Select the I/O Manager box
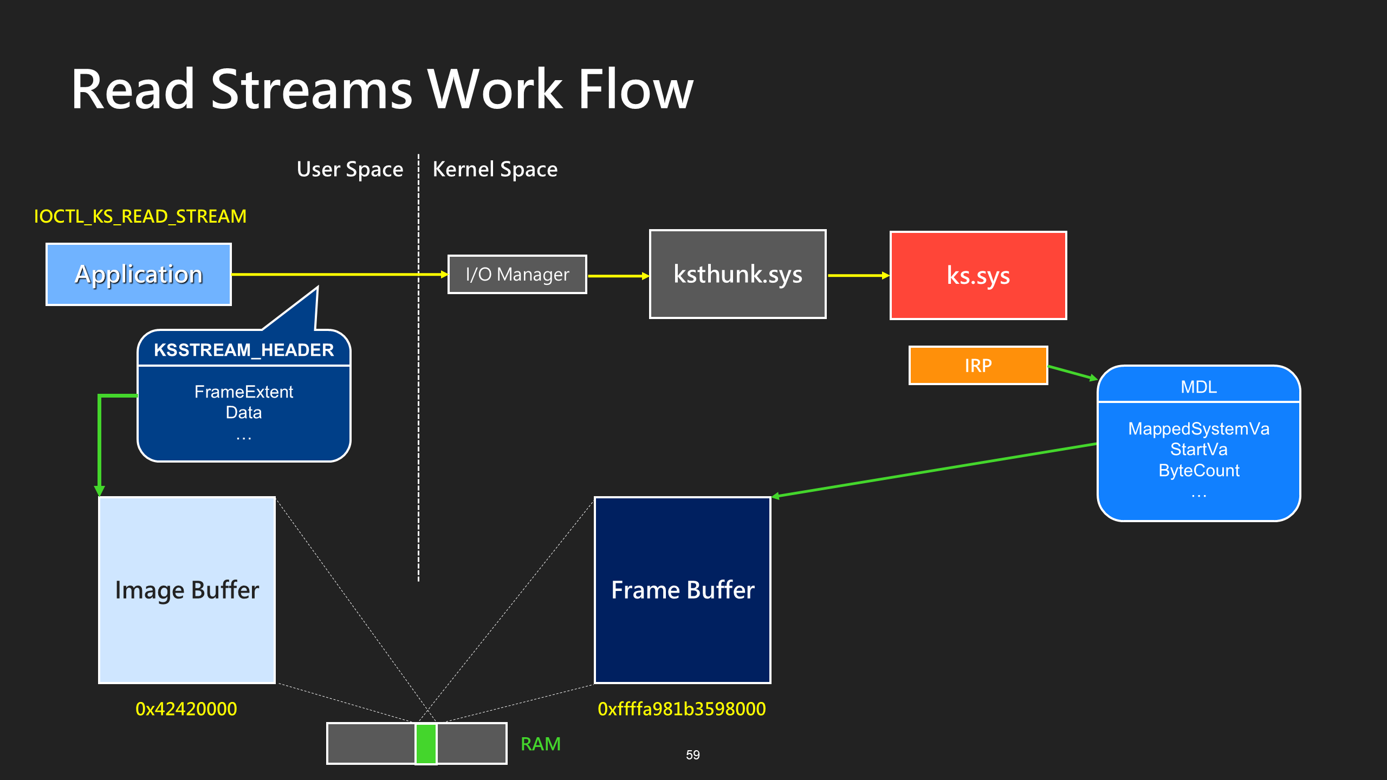 [x=517, y=275]
